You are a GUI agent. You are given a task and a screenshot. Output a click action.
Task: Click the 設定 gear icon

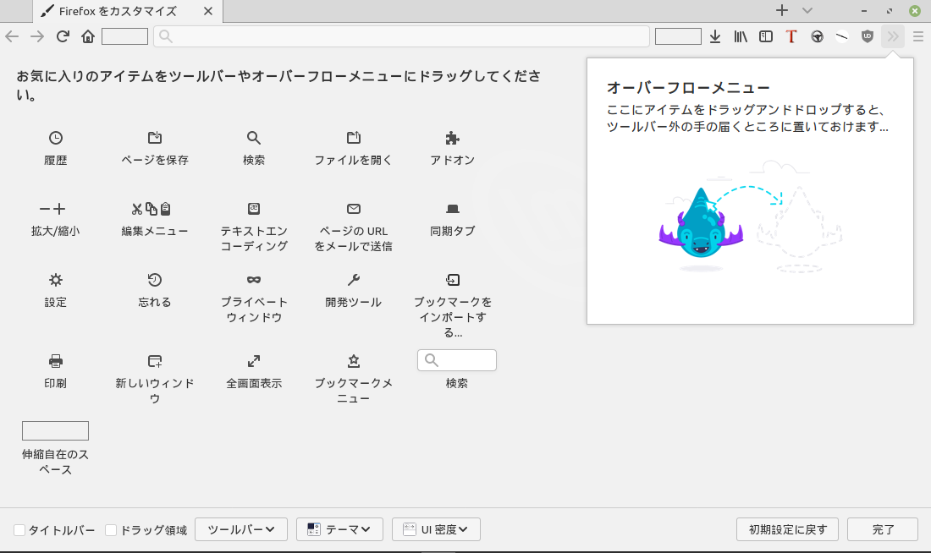pos(56,280)
